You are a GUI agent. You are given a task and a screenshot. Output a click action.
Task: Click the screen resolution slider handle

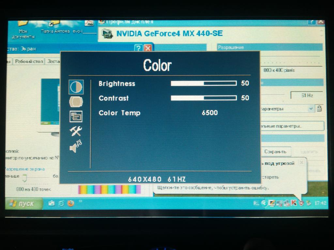point(24,177)
